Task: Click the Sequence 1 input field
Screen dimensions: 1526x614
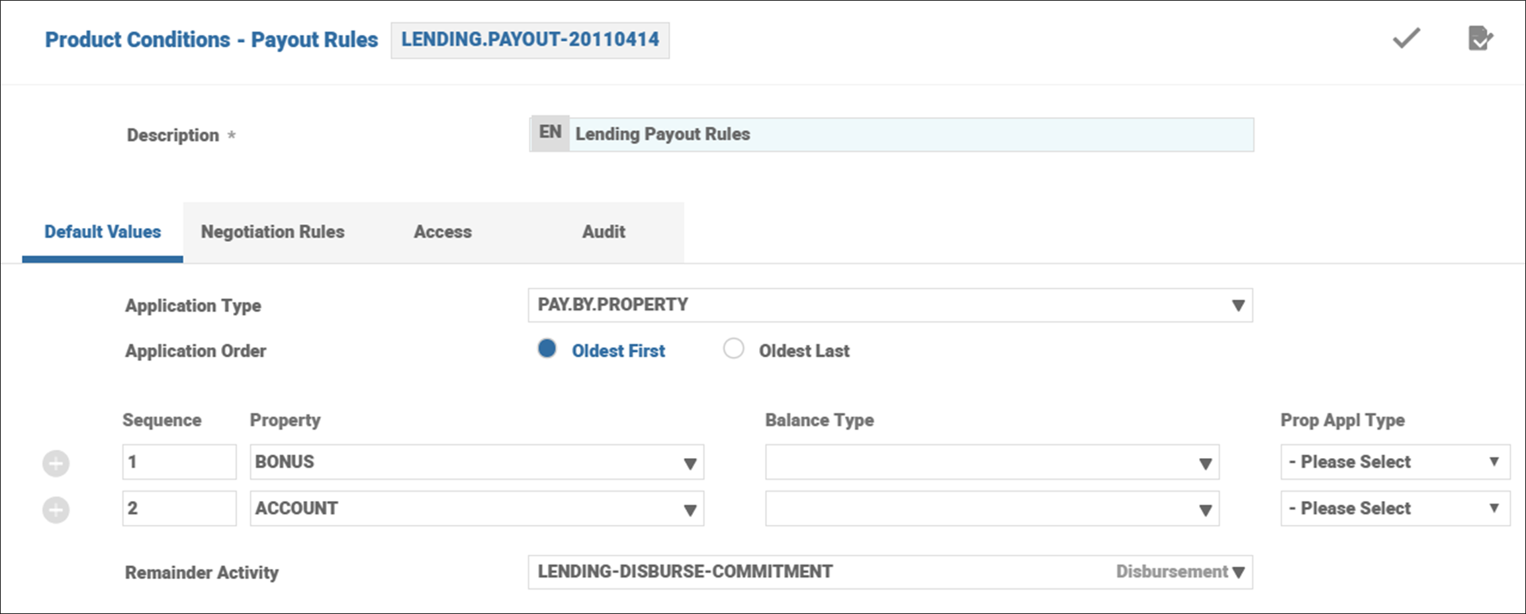Action: [179, 462]
